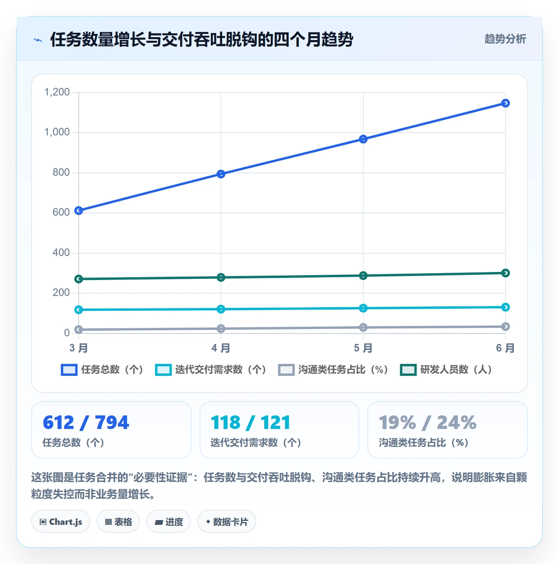This screenshot has height=564, width=559.
Task: Click the 400 y-axis value
Action: (x=61, y=253)
